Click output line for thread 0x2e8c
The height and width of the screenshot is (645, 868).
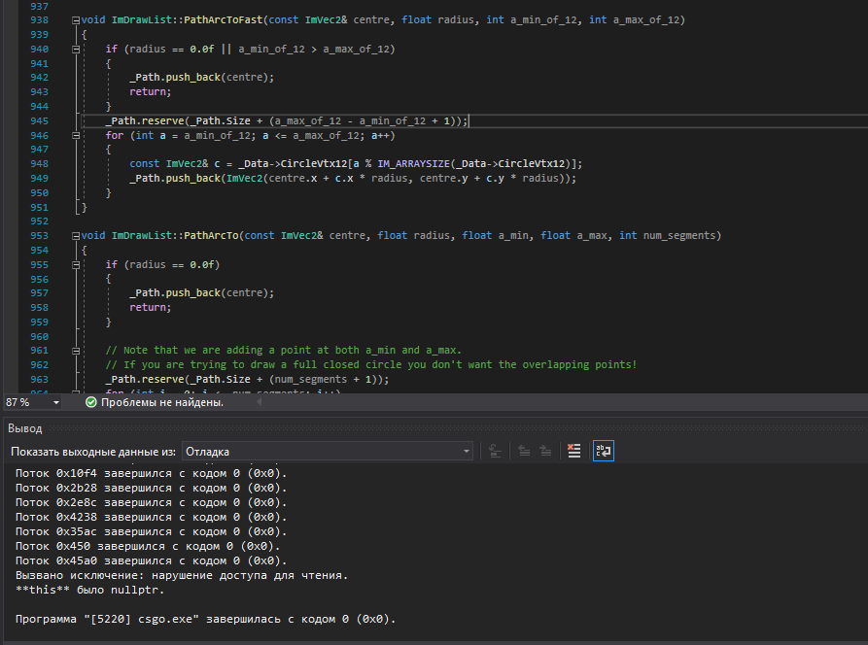(x=152, y=502)
